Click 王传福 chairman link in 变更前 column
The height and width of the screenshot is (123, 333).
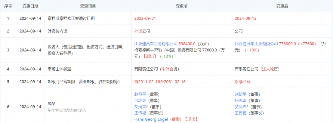140,113
